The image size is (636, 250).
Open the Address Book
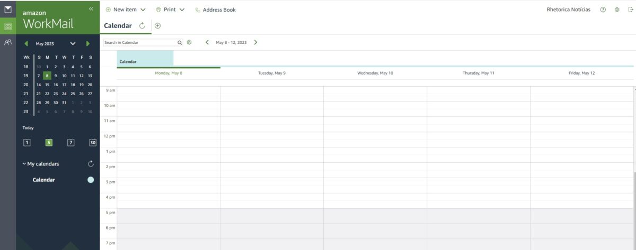(x=215, y=10)
